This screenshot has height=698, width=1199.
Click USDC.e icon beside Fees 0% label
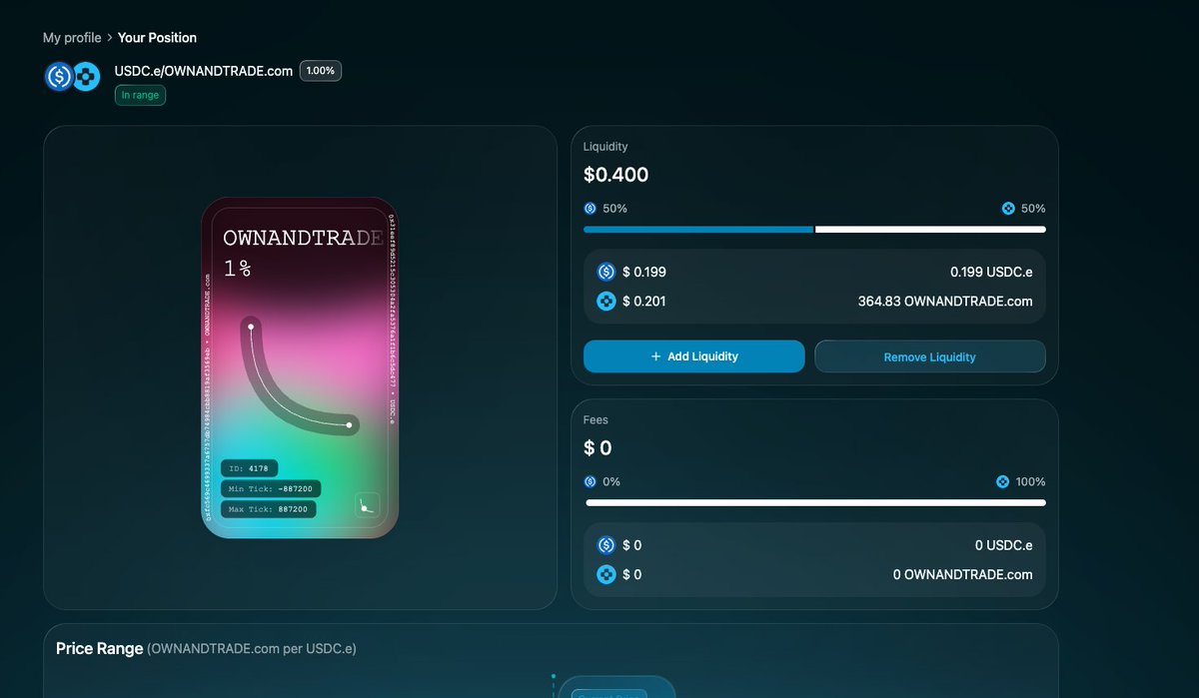pos(590,481)
